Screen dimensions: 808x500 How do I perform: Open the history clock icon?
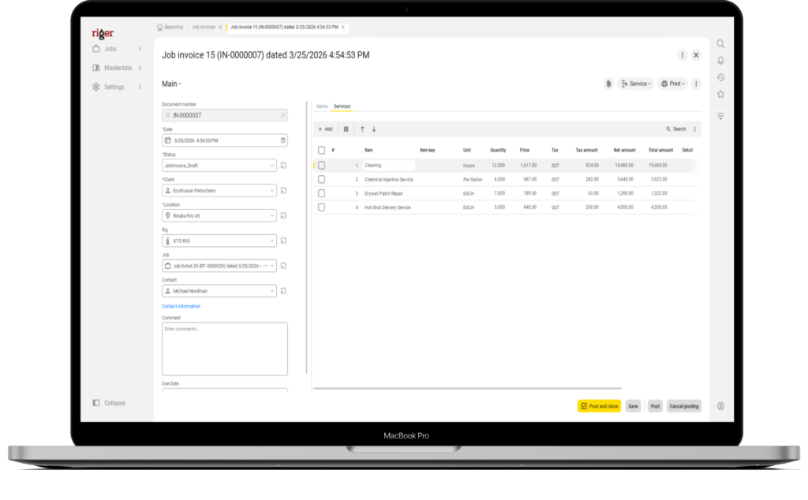[720, 77]
